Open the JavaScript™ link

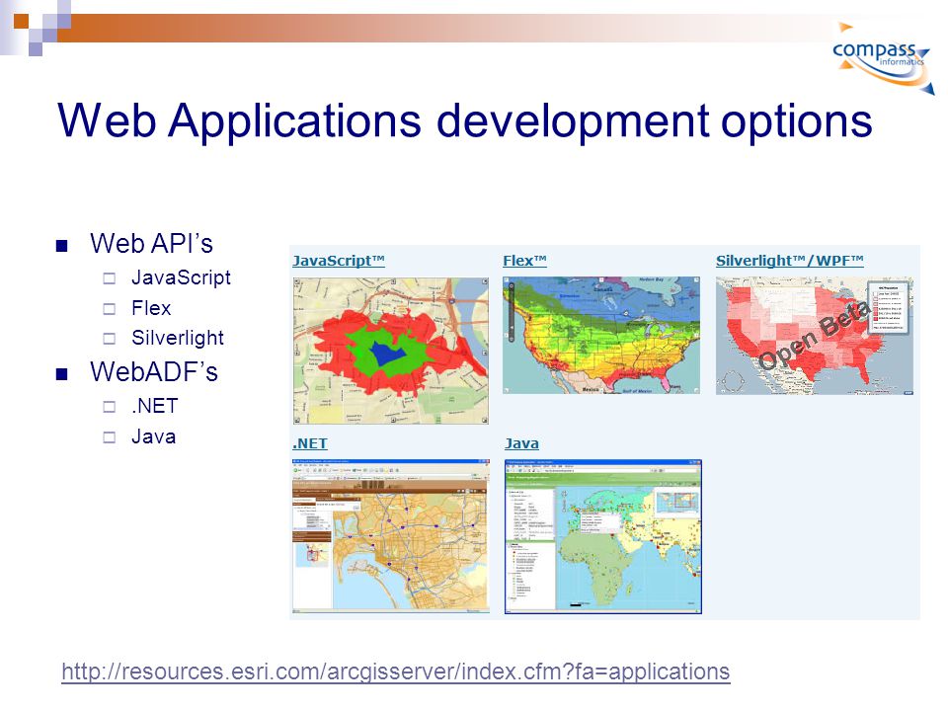point(339,261)
